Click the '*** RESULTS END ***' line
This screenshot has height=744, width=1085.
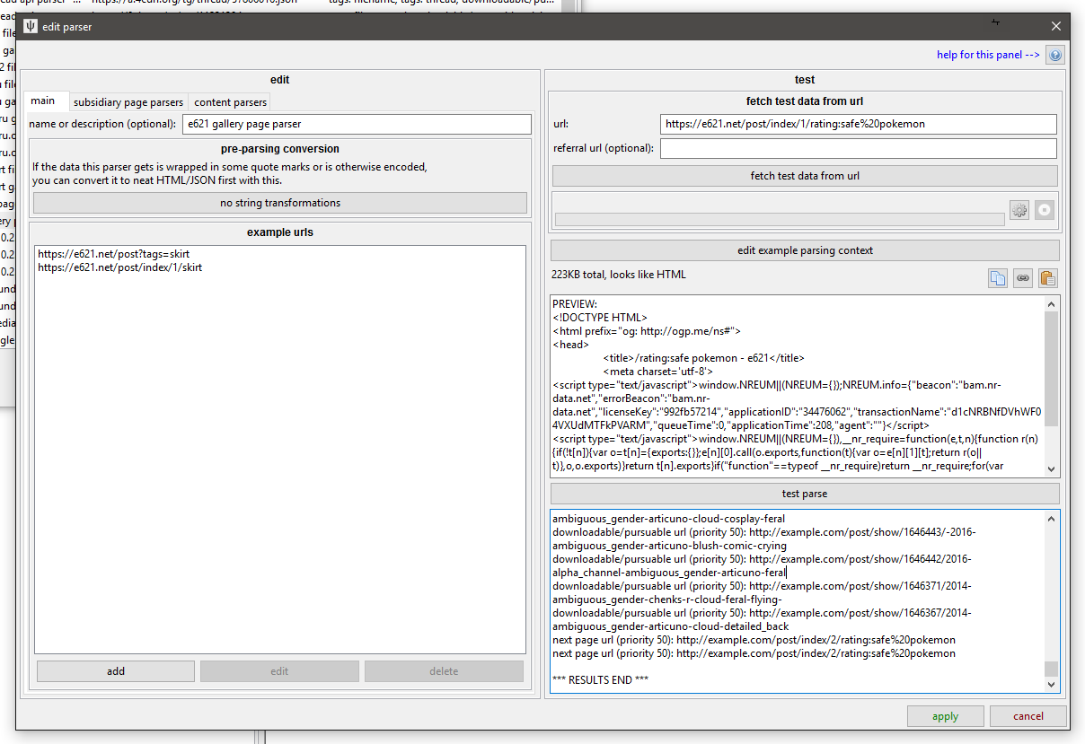click(x=600, y=680)
